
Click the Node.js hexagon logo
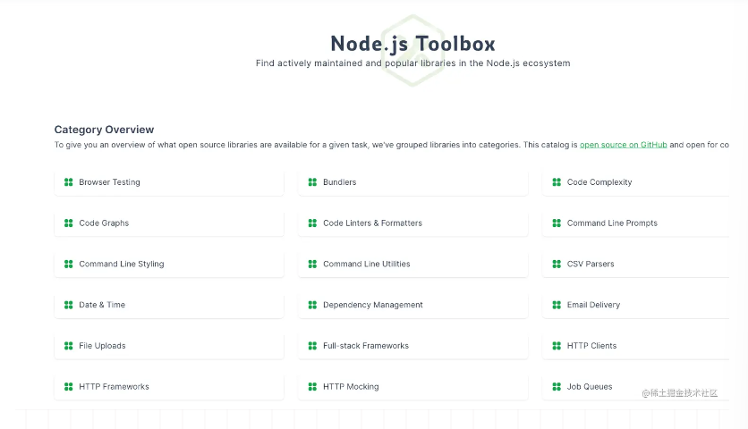click(x=412, y=50)
